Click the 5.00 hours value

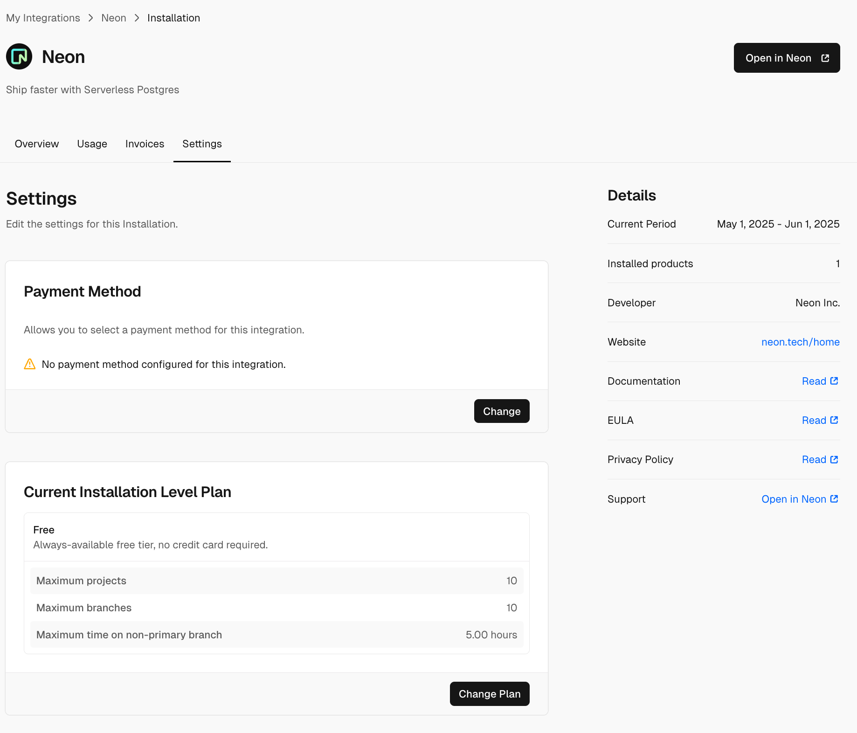(491, 635)
